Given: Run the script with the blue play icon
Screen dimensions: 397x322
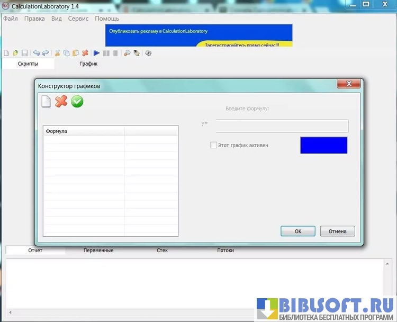Looking at the screenshot, I should tap(96, 53).
